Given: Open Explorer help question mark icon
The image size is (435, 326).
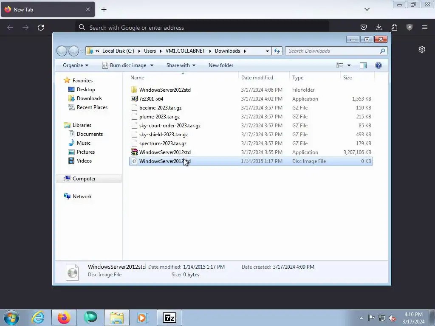Looking at the screenshot, I should click(x=379, y=65).
